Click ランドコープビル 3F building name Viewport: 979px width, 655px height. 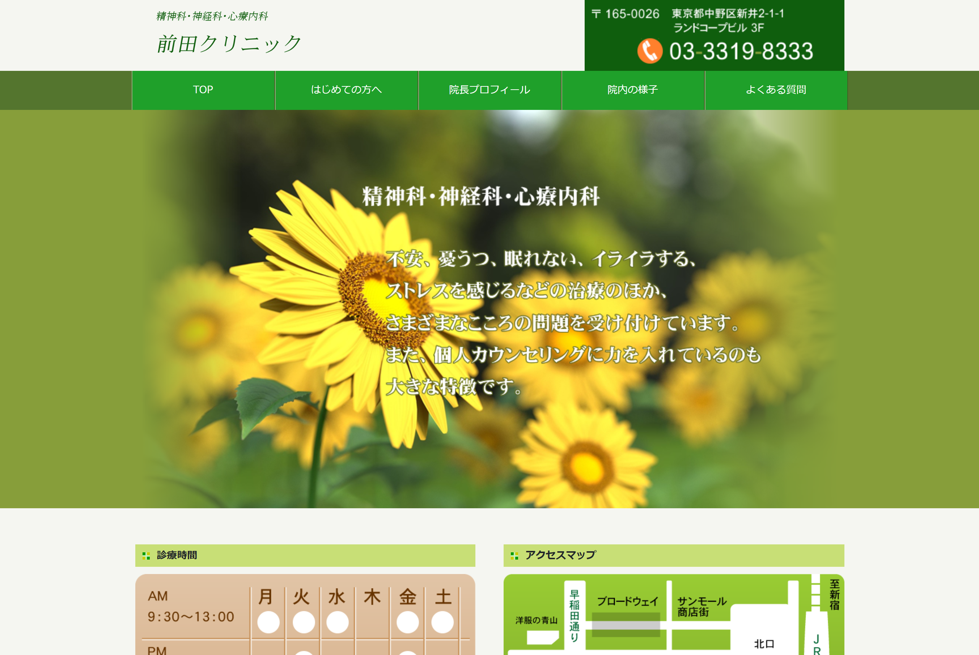point(719,27)
